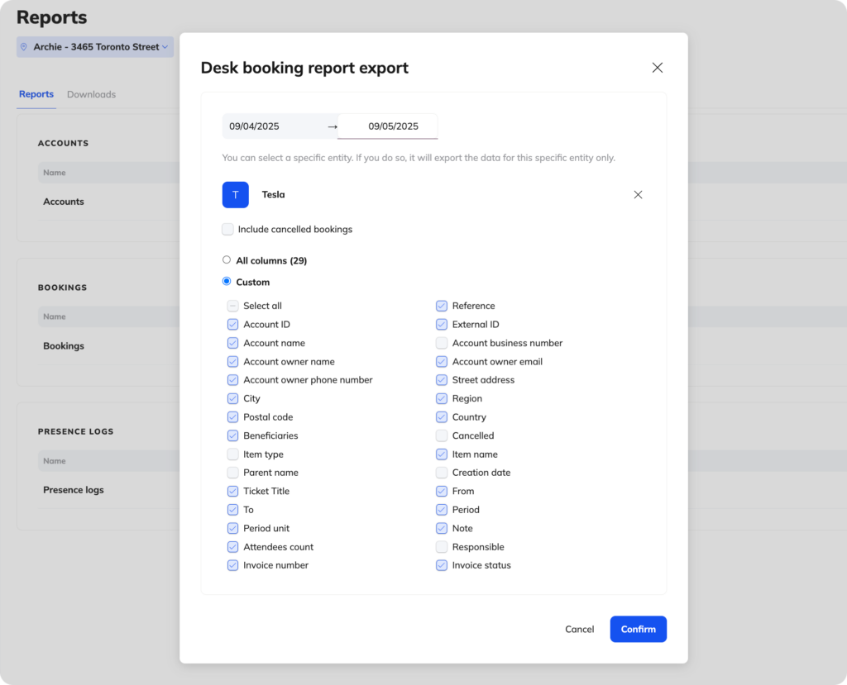This screenshot has height=685, width=847.
Task: Enable Include cancelled bookings
Action: tap(227, 229)
